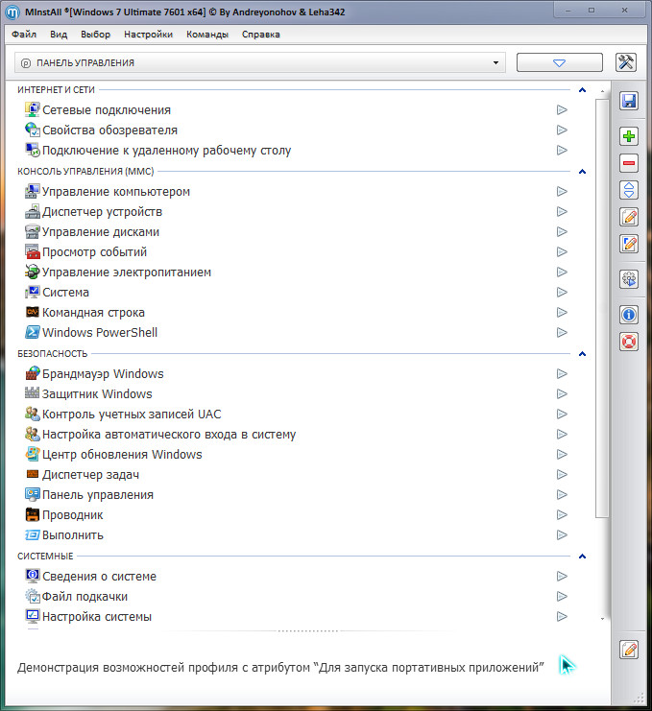Click the run arrow for Выполнить
The width and height of the screenshot is (652, 711).
tap(562, 535)
